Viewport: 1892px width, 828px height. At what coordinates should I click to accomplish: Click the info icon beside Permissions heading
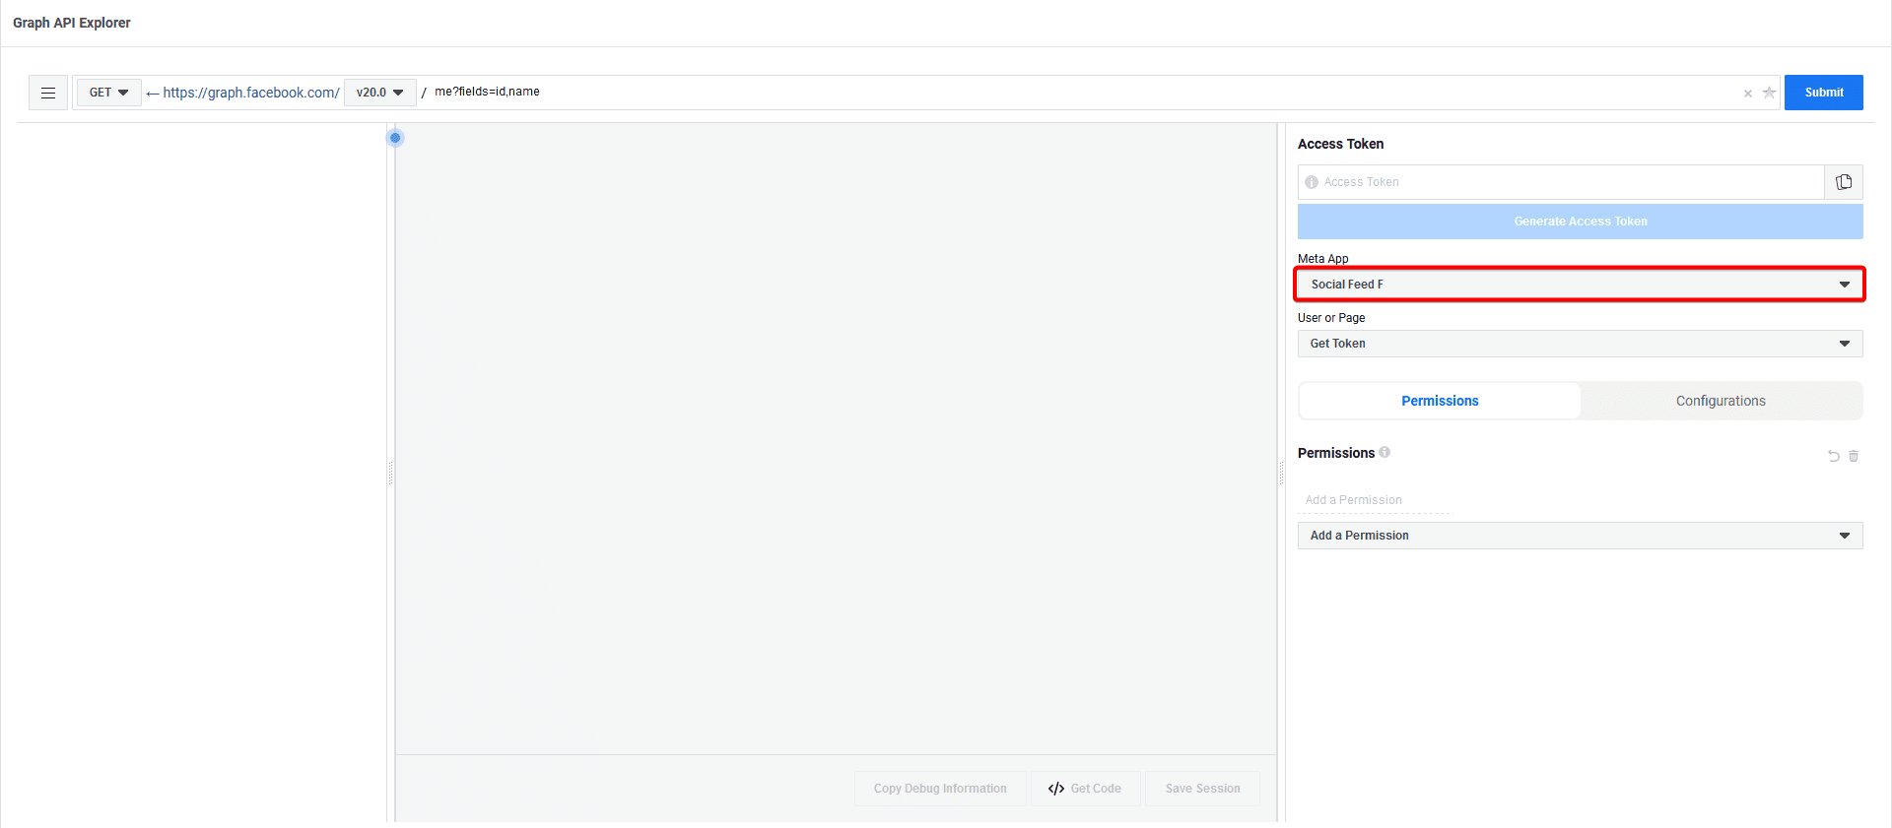pos(1385,452)
